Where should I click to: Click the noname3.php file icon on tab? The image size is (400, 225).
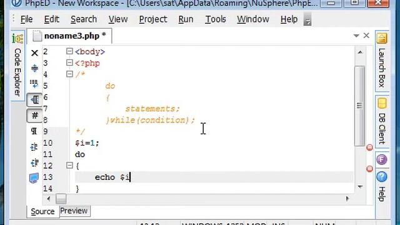click(x=37, y=36)
